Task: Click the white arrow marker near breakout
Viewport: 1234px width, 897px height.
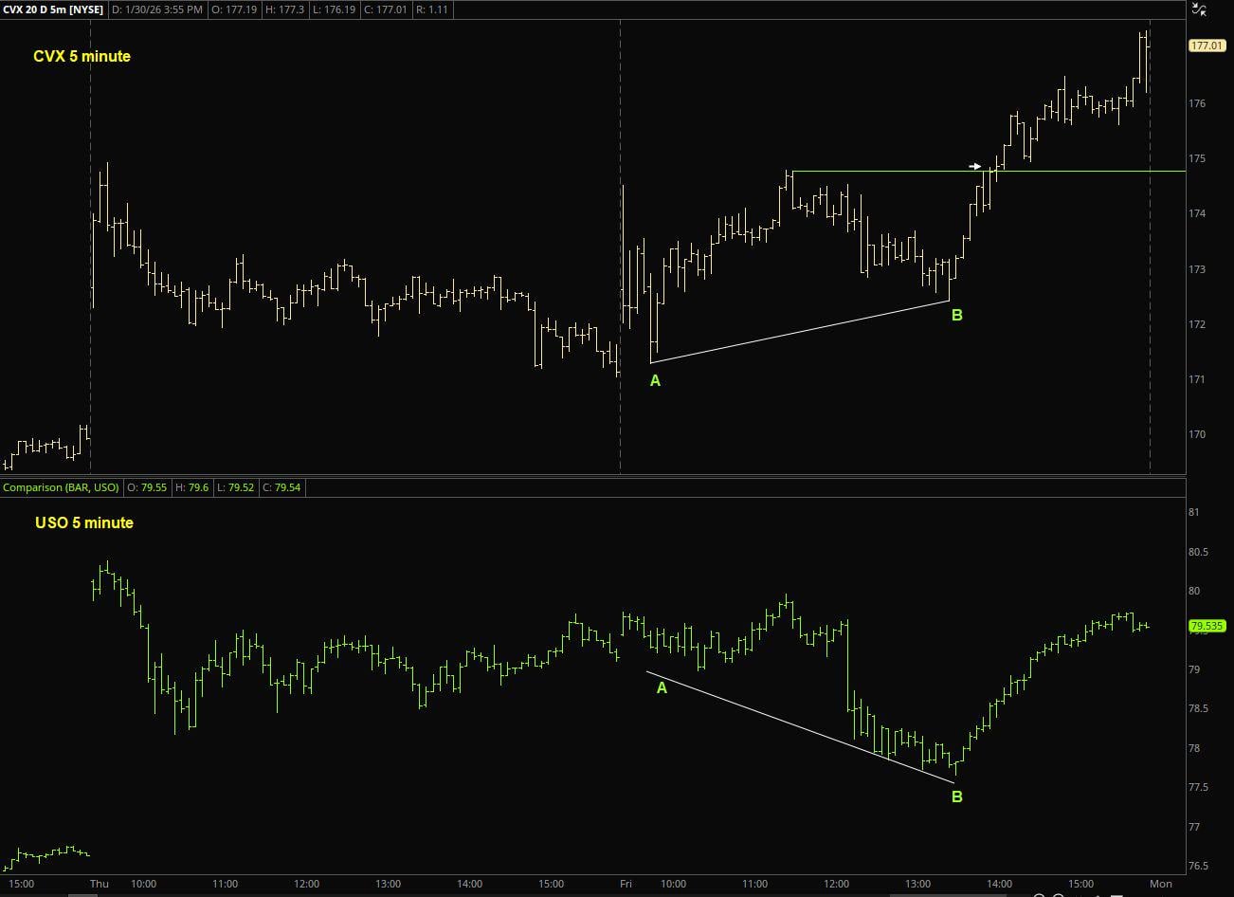Action: pos(975,167)
